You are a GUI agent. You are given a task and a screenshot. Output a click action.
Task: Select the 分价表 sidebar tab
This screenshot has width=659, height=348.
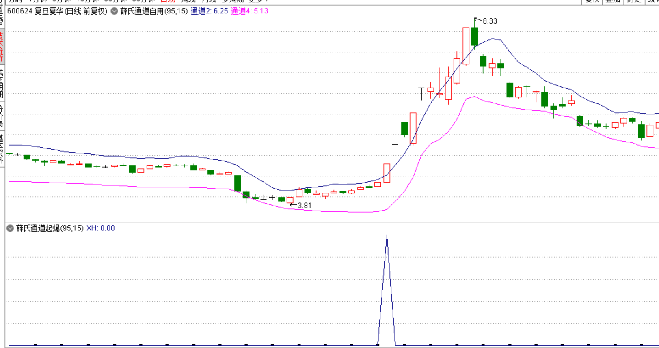(2, 116)
